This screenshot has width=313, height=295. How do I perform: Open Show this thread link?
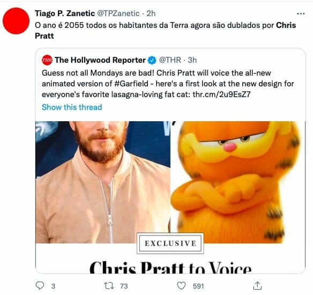72,107
